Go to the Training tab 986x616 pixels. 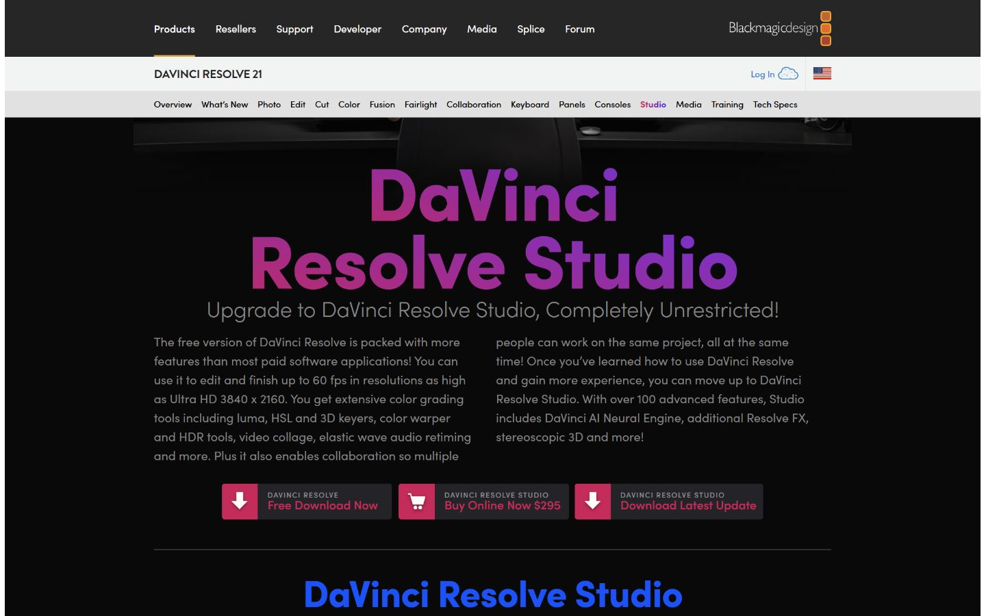click(x=727, y=105)
